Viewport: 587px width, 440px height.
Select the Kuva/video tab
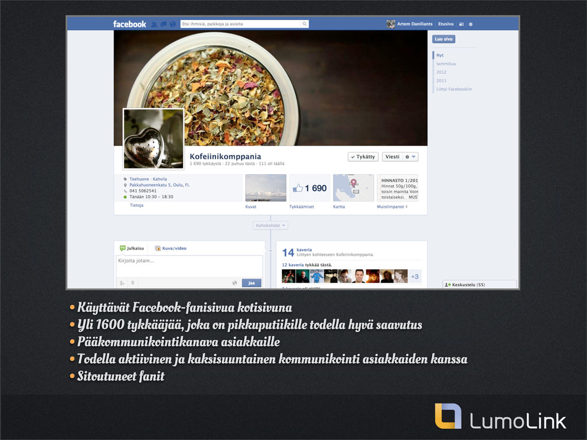point(171,248)
